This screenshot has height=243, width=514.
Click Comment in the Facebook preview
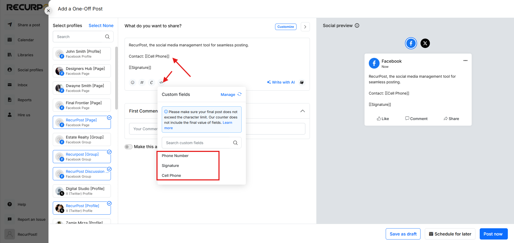(x=416, y=119)
